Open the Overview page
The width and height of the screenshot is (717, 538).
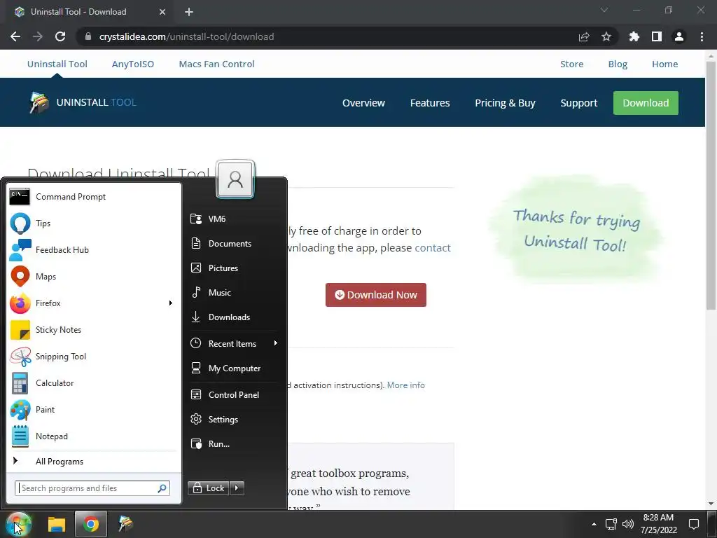(363, 103)
